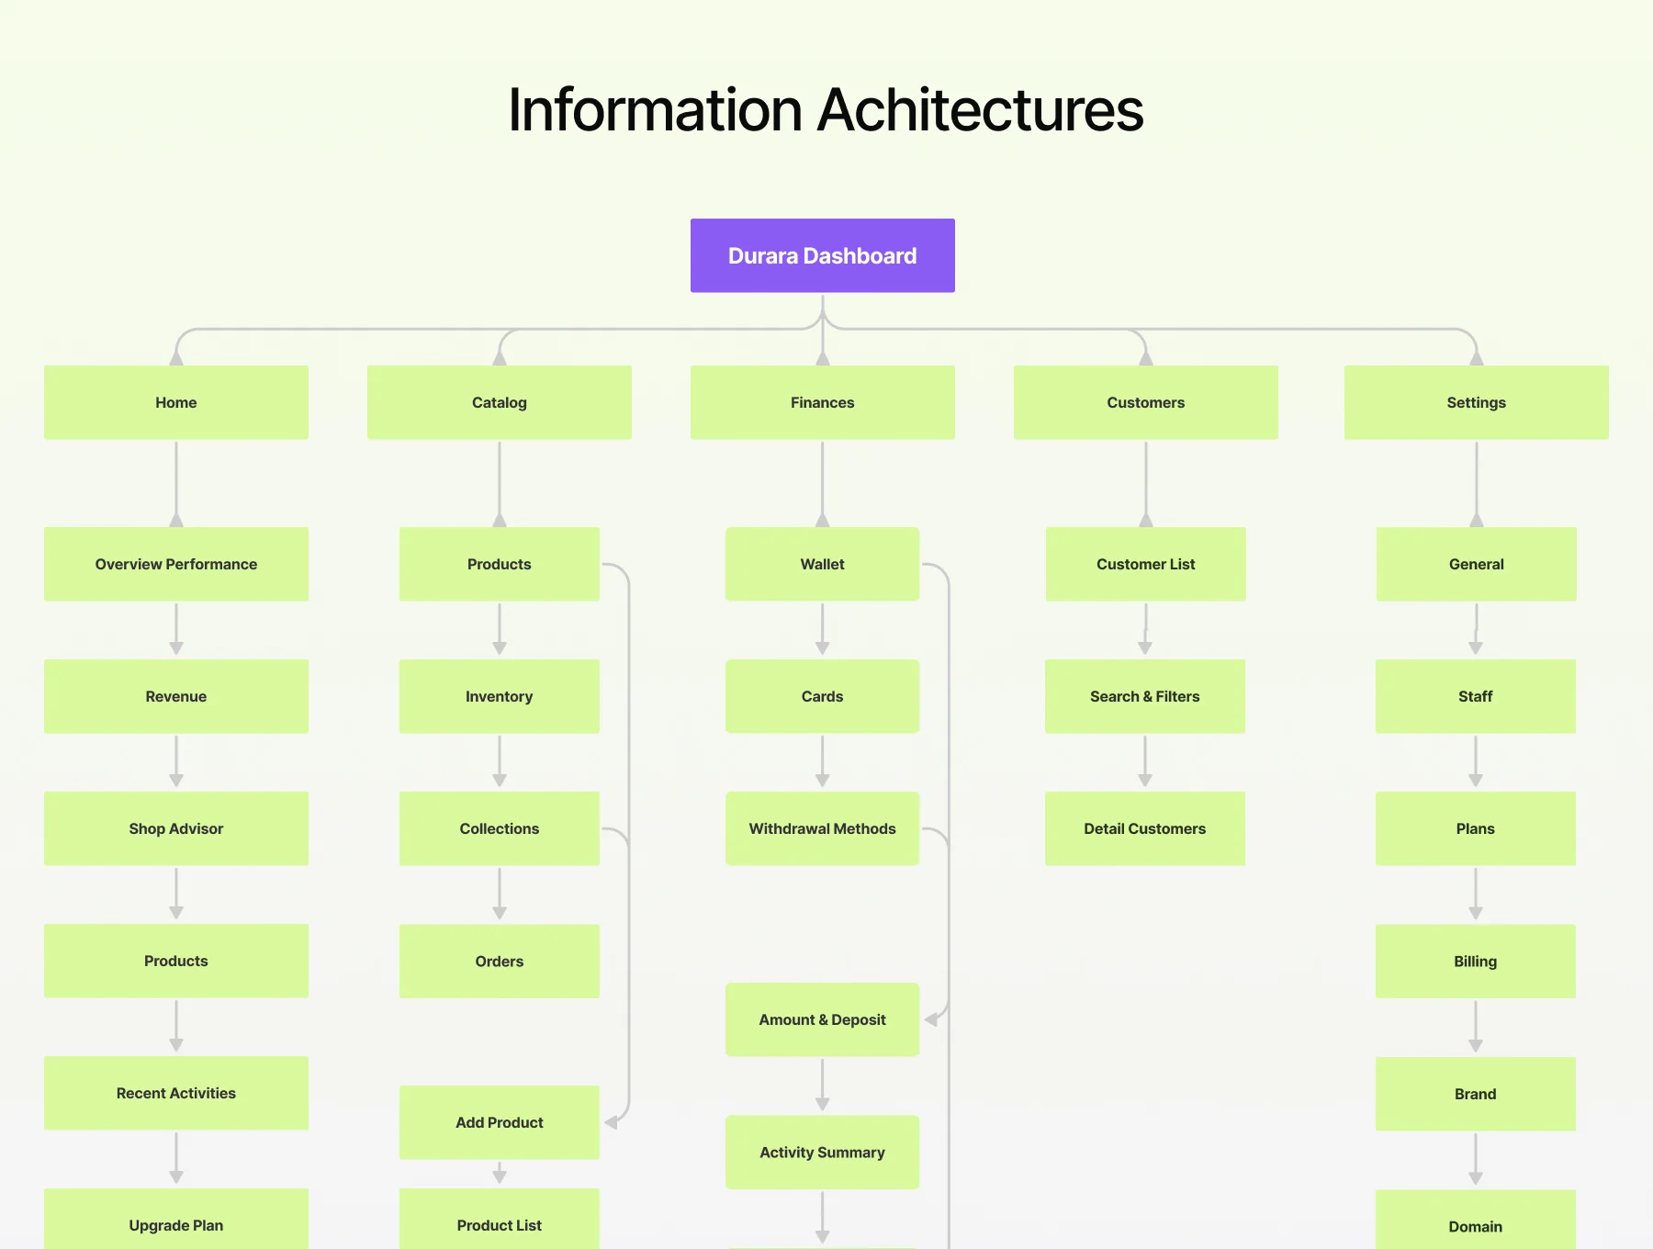Click the Detail Customers box
1653x1249 pixels.
pos(1145,828)
